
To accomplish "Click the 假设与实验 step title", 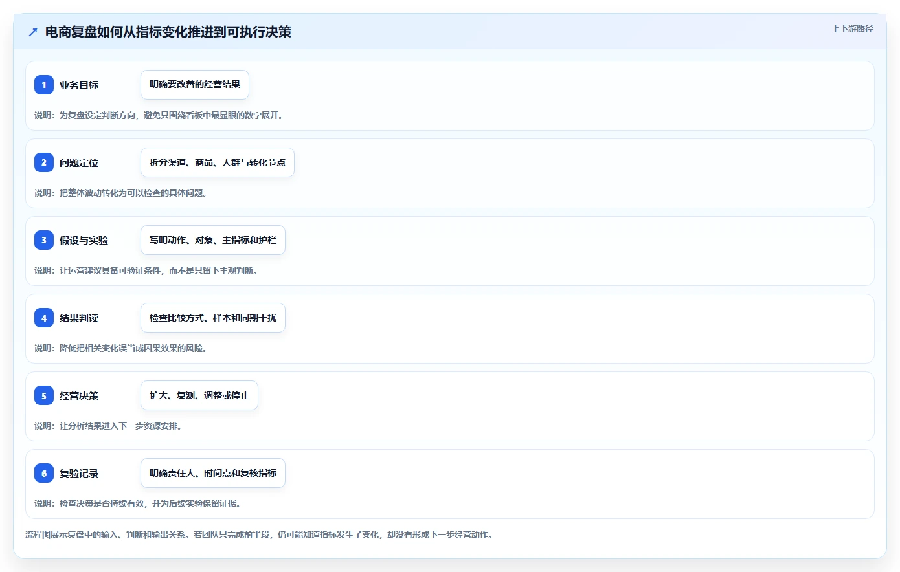I will point(84,240).
